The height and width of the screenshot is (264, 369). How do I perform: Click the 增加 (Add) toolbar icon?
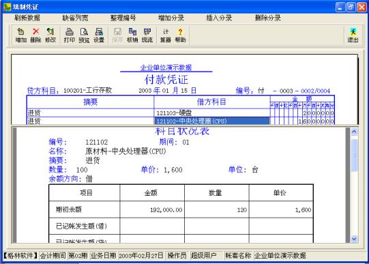[21, 35]
